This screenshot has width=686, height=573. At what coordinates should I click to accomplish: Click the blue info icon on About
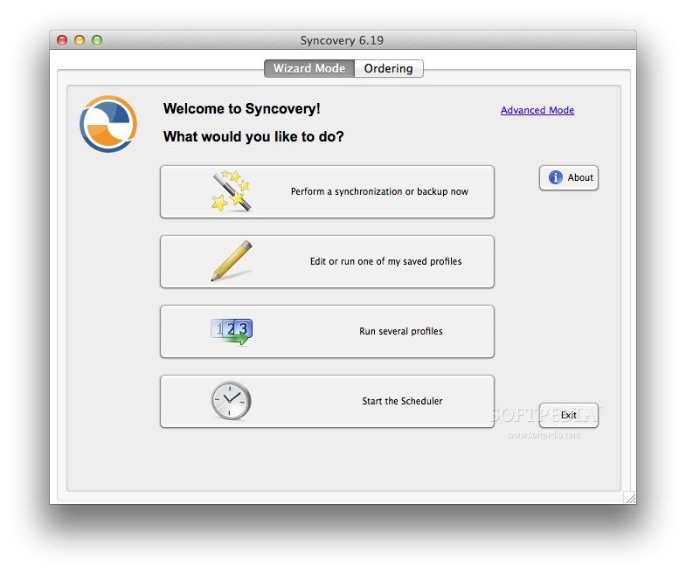[555, 177]
